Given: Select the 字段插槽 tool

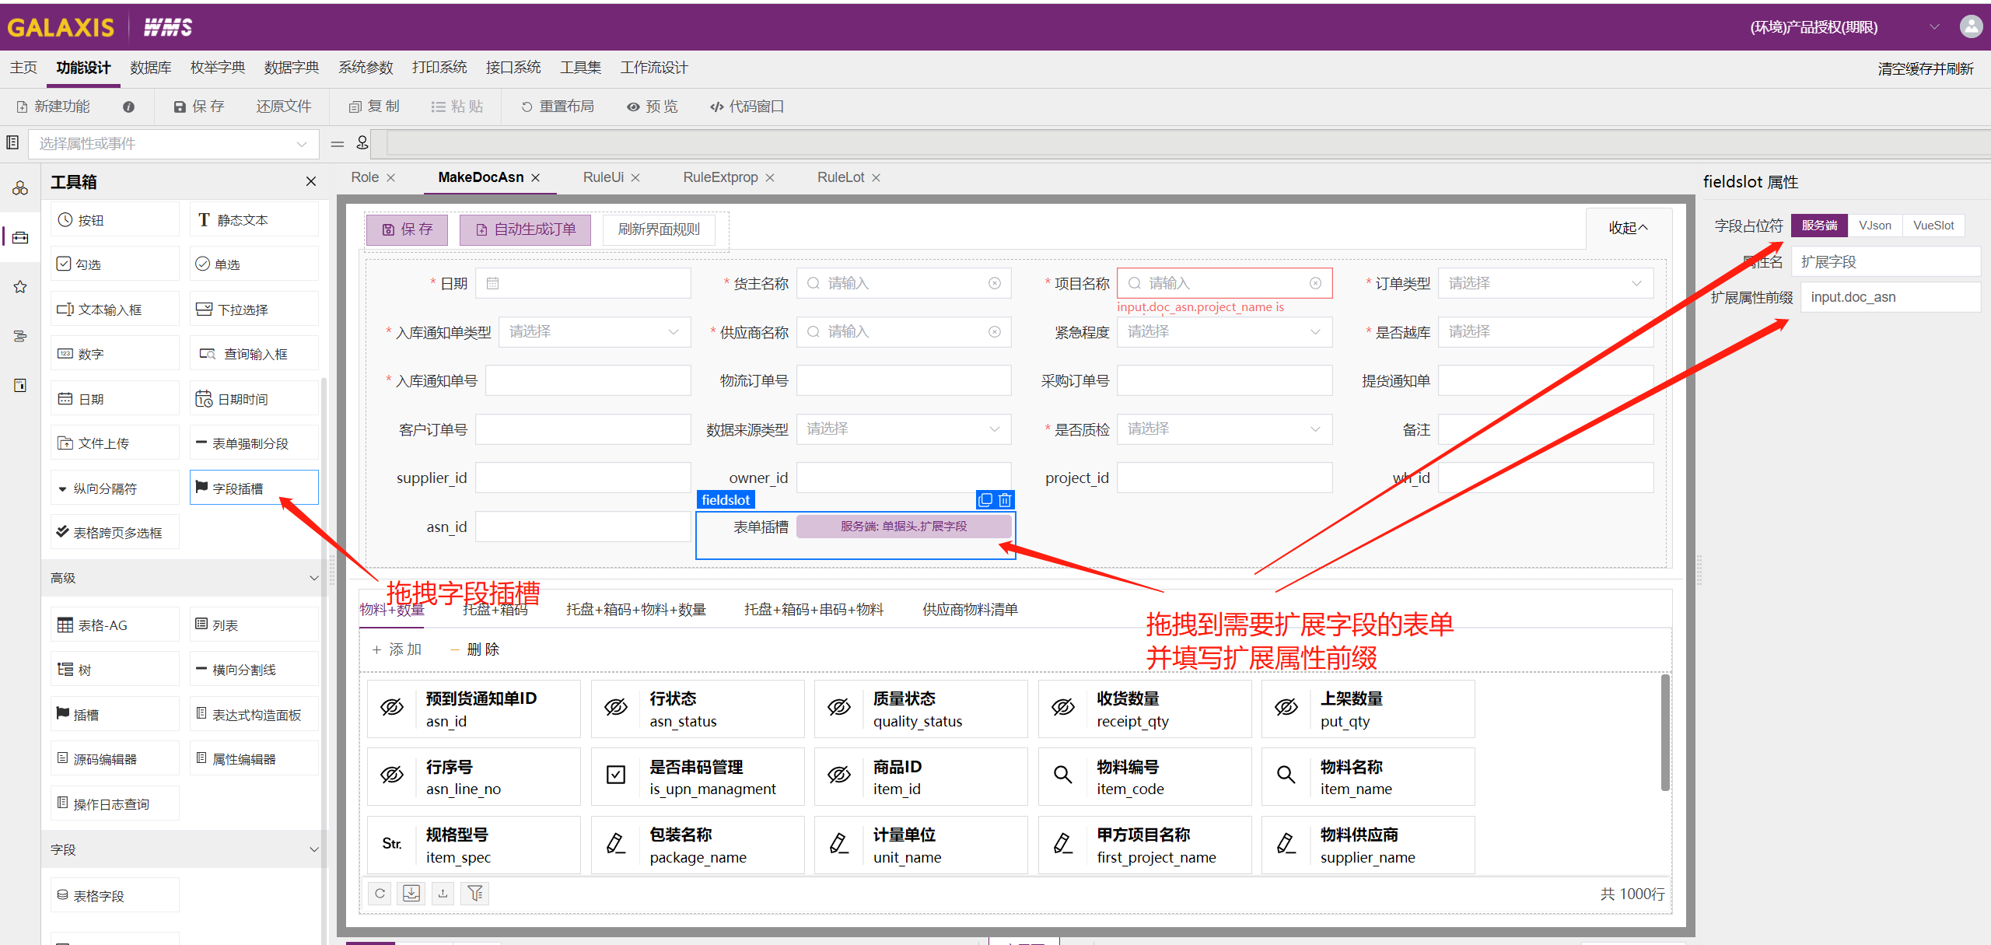Looking at the screenshot, I should 254,488.
